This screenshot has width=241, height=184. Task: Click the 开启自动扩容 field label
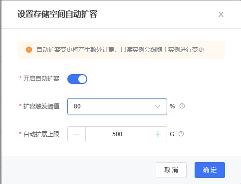[41, 79]
